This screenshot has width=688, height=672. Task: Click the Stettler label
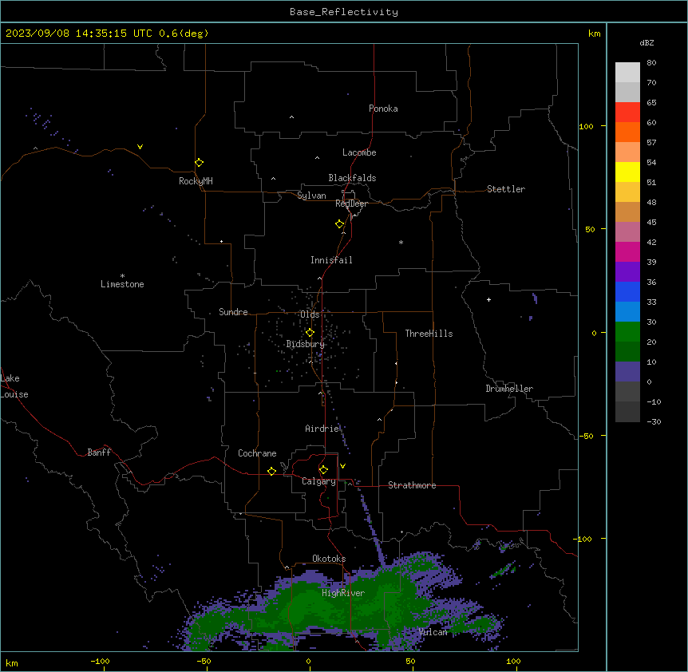pos(506,189)
